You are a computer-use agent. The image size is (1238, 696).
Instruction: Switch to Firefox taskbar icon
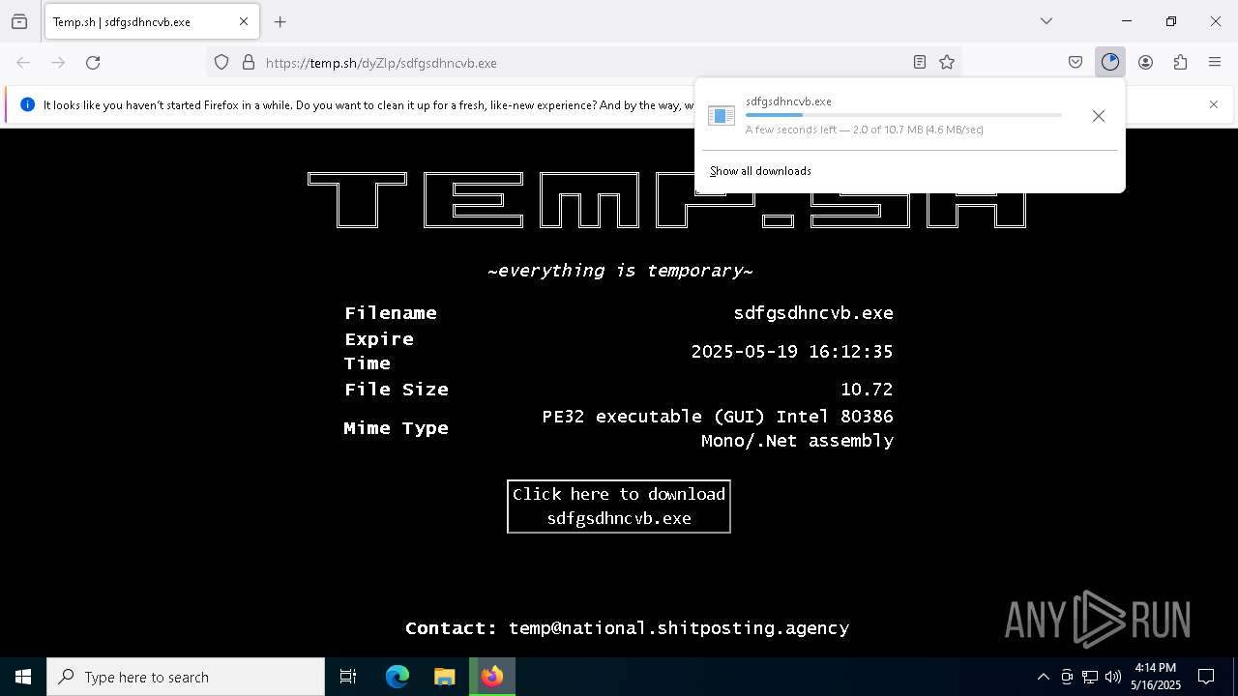click(492, 677)
